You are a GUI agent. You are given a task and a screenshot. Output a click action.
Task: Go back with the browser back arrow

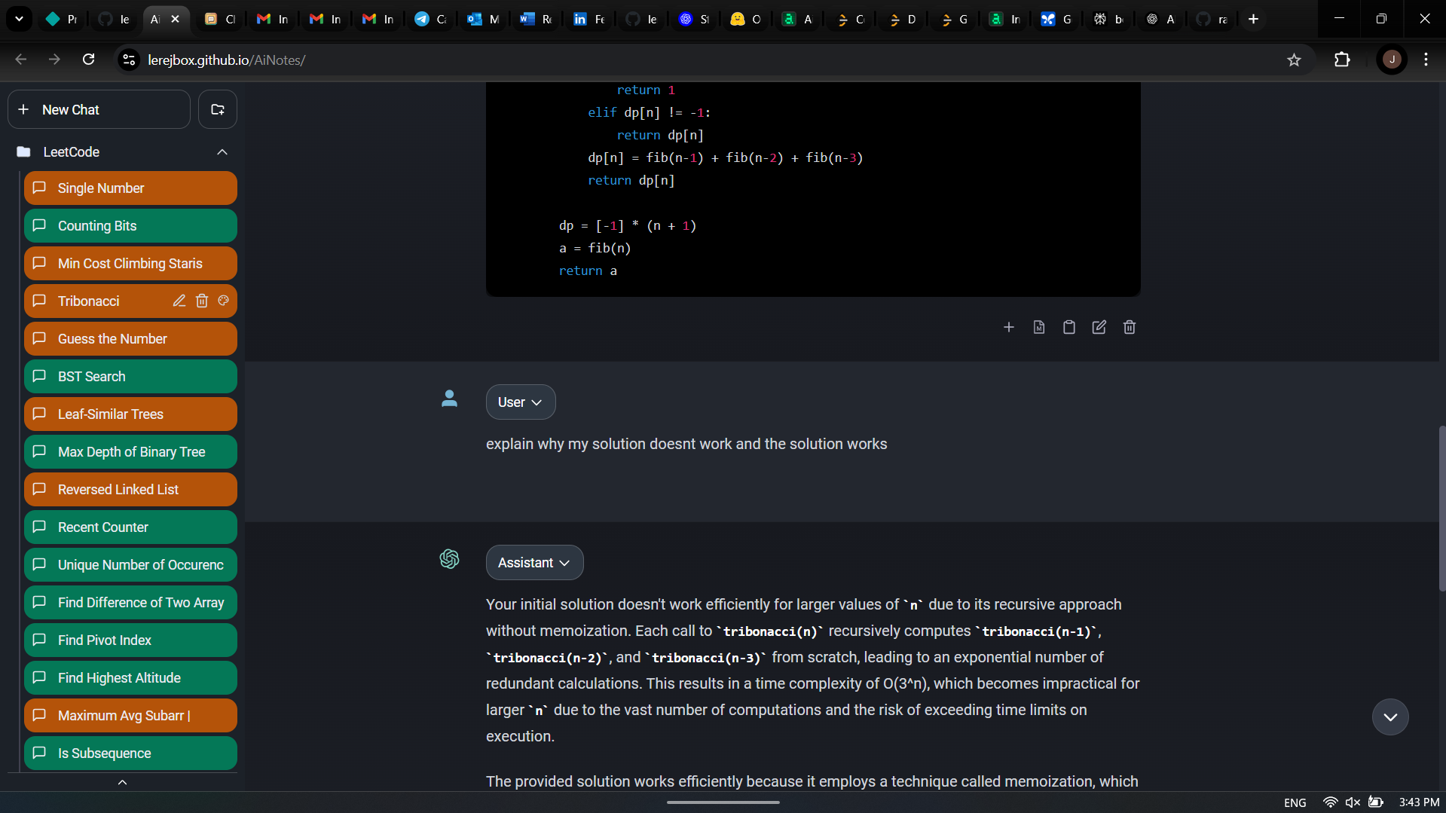(x=20, y=60)
